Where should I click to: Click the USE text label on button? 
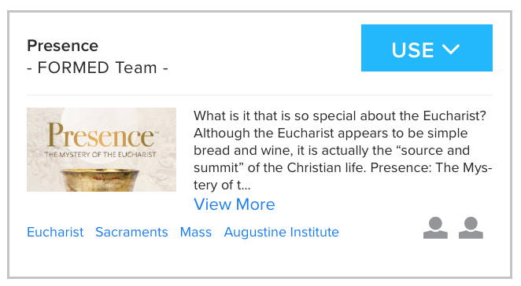click(x=412, y=50)
